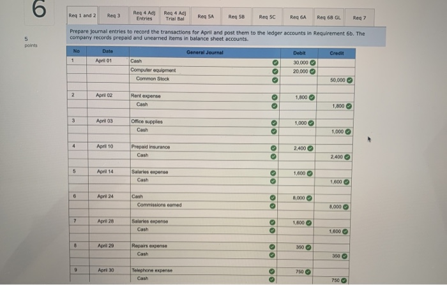
Task: Click the check icon beside Repairs expense
Action: 272,247
